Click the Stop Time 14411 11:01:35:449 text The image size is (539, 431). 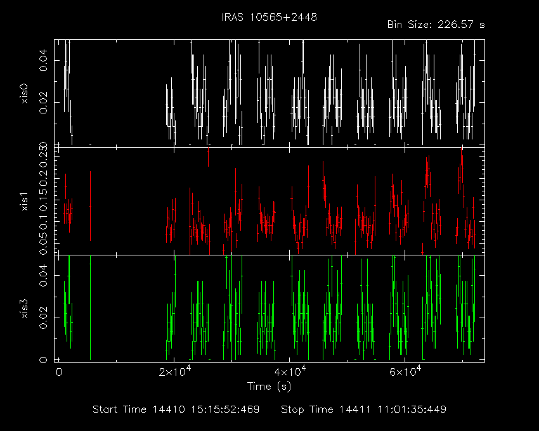pos(364,409)
